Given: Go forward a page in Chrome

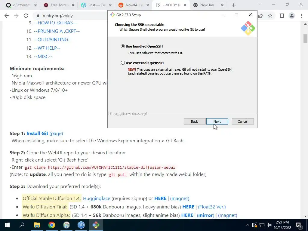Looking at the screenshot, I should coord(16,16).
